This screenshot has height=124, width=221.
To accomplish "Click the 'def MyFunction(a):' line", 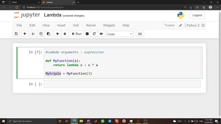I will click(x=63, y=61).
